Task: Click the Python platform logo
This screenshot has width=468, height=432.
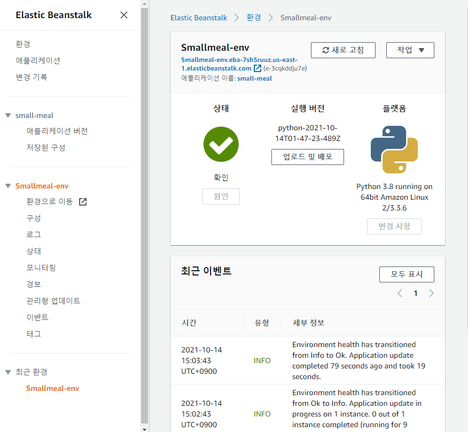Action: (x=394, y=150)
